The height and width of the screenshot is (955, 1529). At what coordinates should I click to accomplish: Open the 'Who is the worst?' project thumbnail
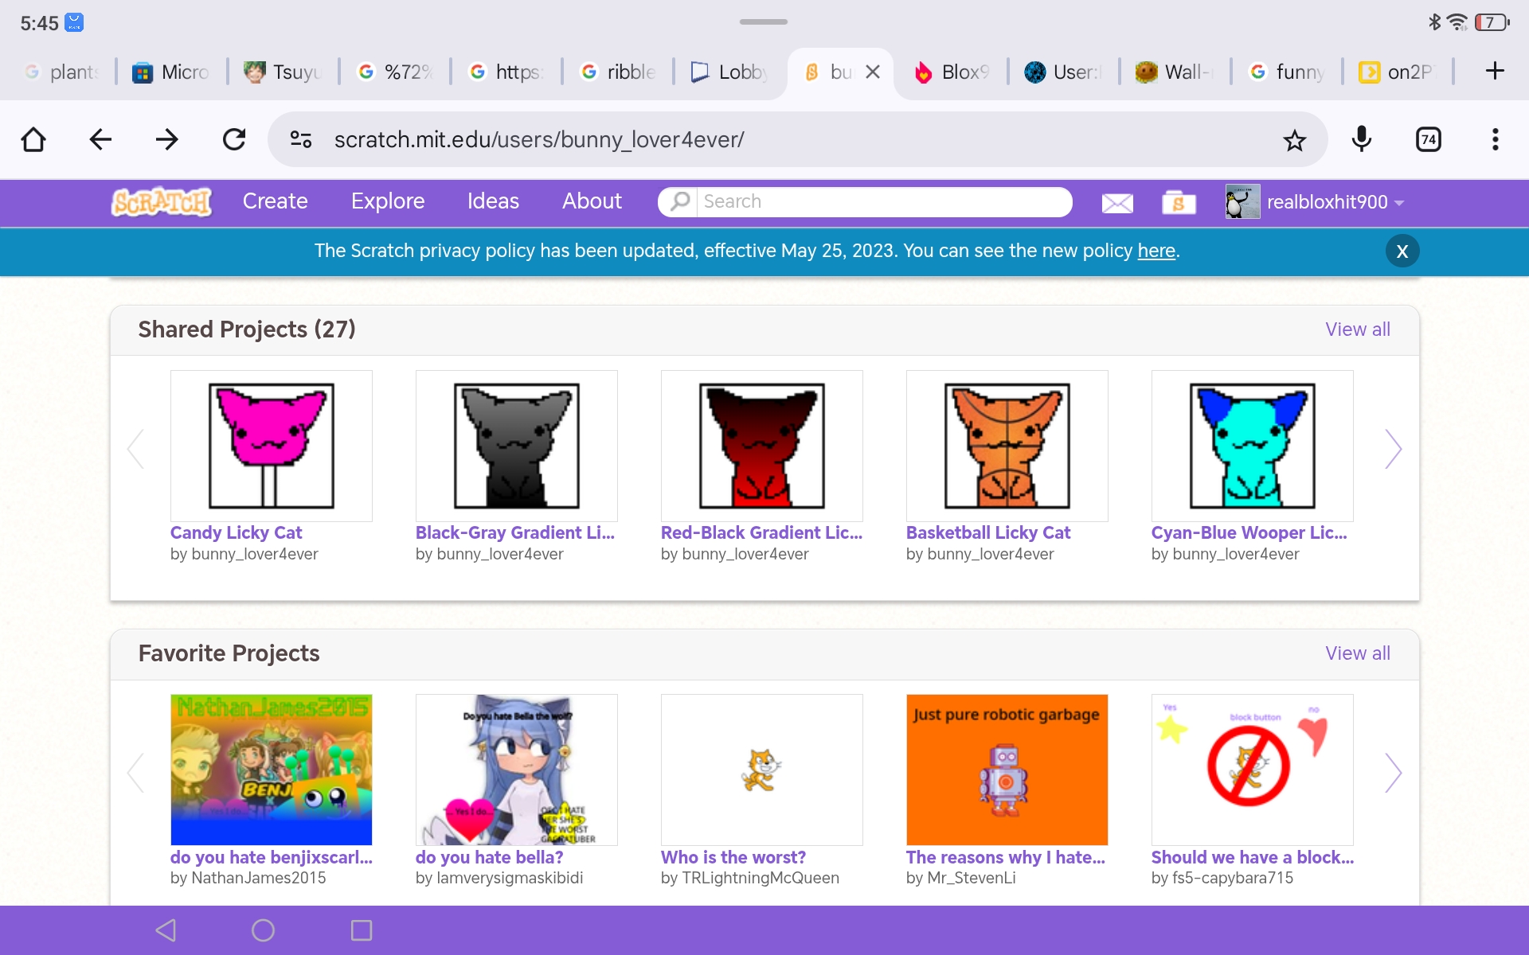761,770
